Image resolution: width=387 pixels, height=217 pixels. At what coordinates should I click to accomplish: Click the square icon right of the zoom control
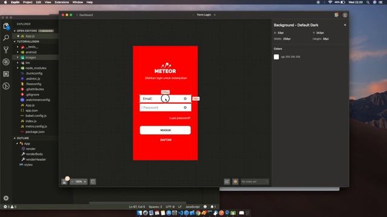click(x=93, y=181)
